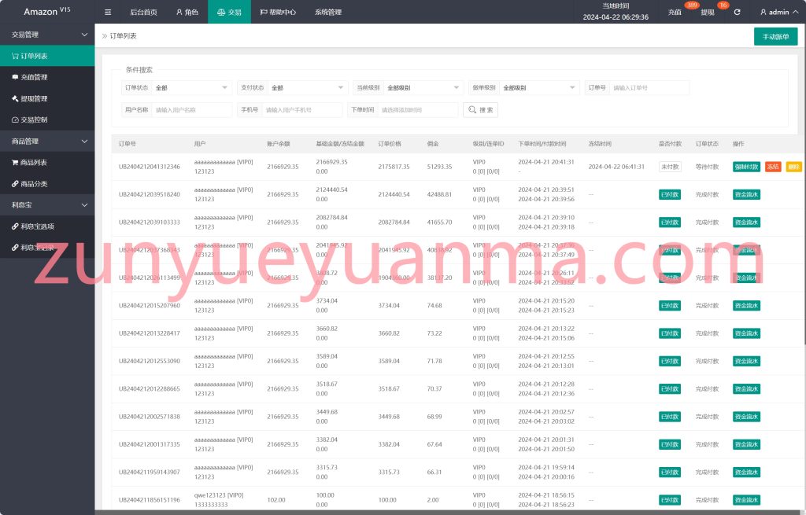Open 资金流水 for order UB2404212039103333

(x=746, y=223)
